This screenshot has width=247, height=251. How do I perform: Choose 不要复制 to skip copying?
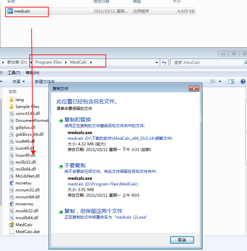coord(75,166)
